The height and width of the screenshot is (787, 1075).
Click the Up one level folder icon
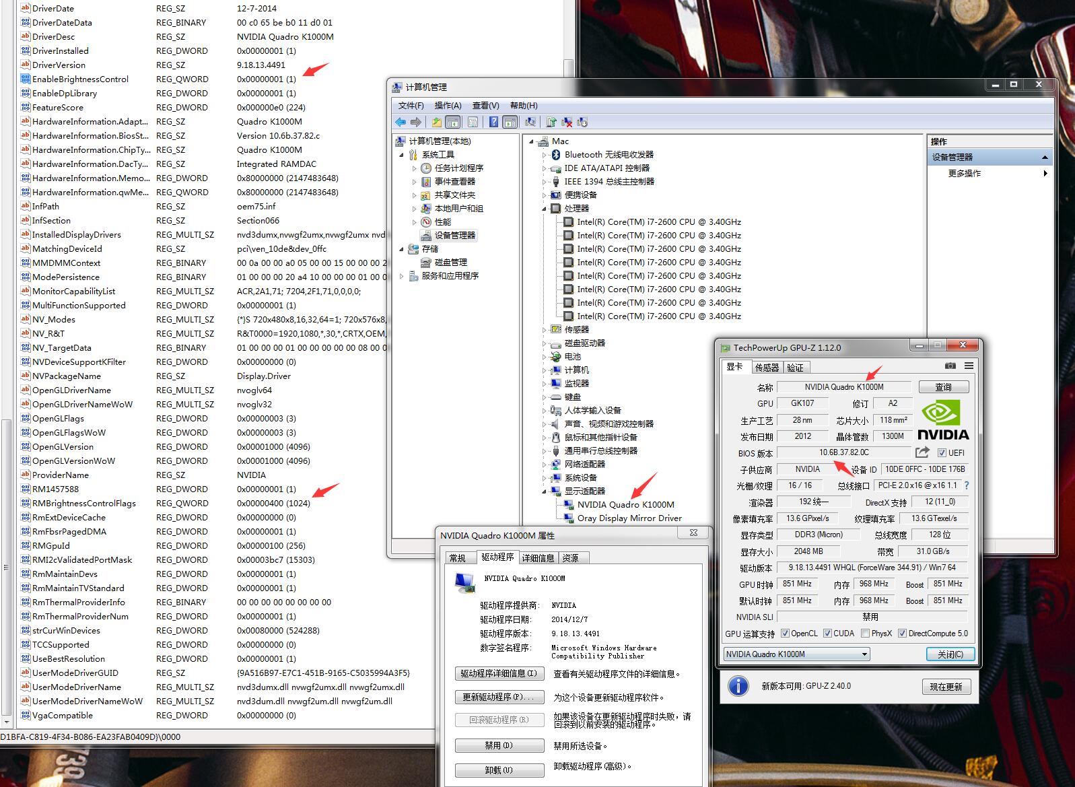pyautogui.click(x=437, y=122)
